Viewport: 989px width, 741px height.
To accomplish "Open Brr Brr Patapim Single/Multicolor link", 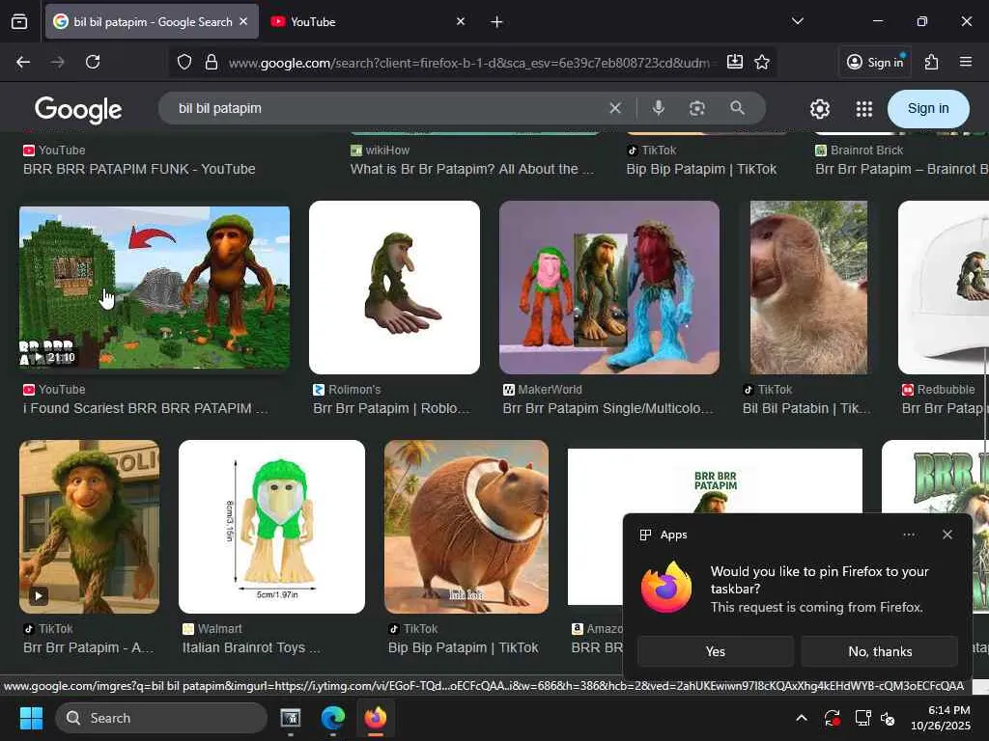I will point(608,408).
